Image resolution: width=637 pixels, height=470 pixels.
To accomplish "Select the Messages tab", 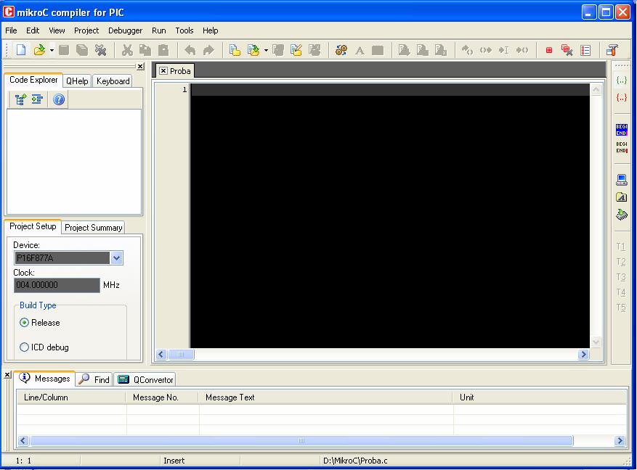I will point(45,379).
